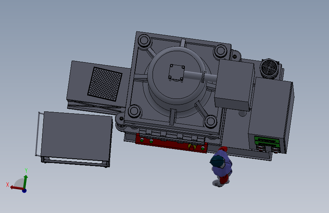Select the green terminal block on the cabinet
The height and width of the screenshot is (213, 329).
point(267,142)
